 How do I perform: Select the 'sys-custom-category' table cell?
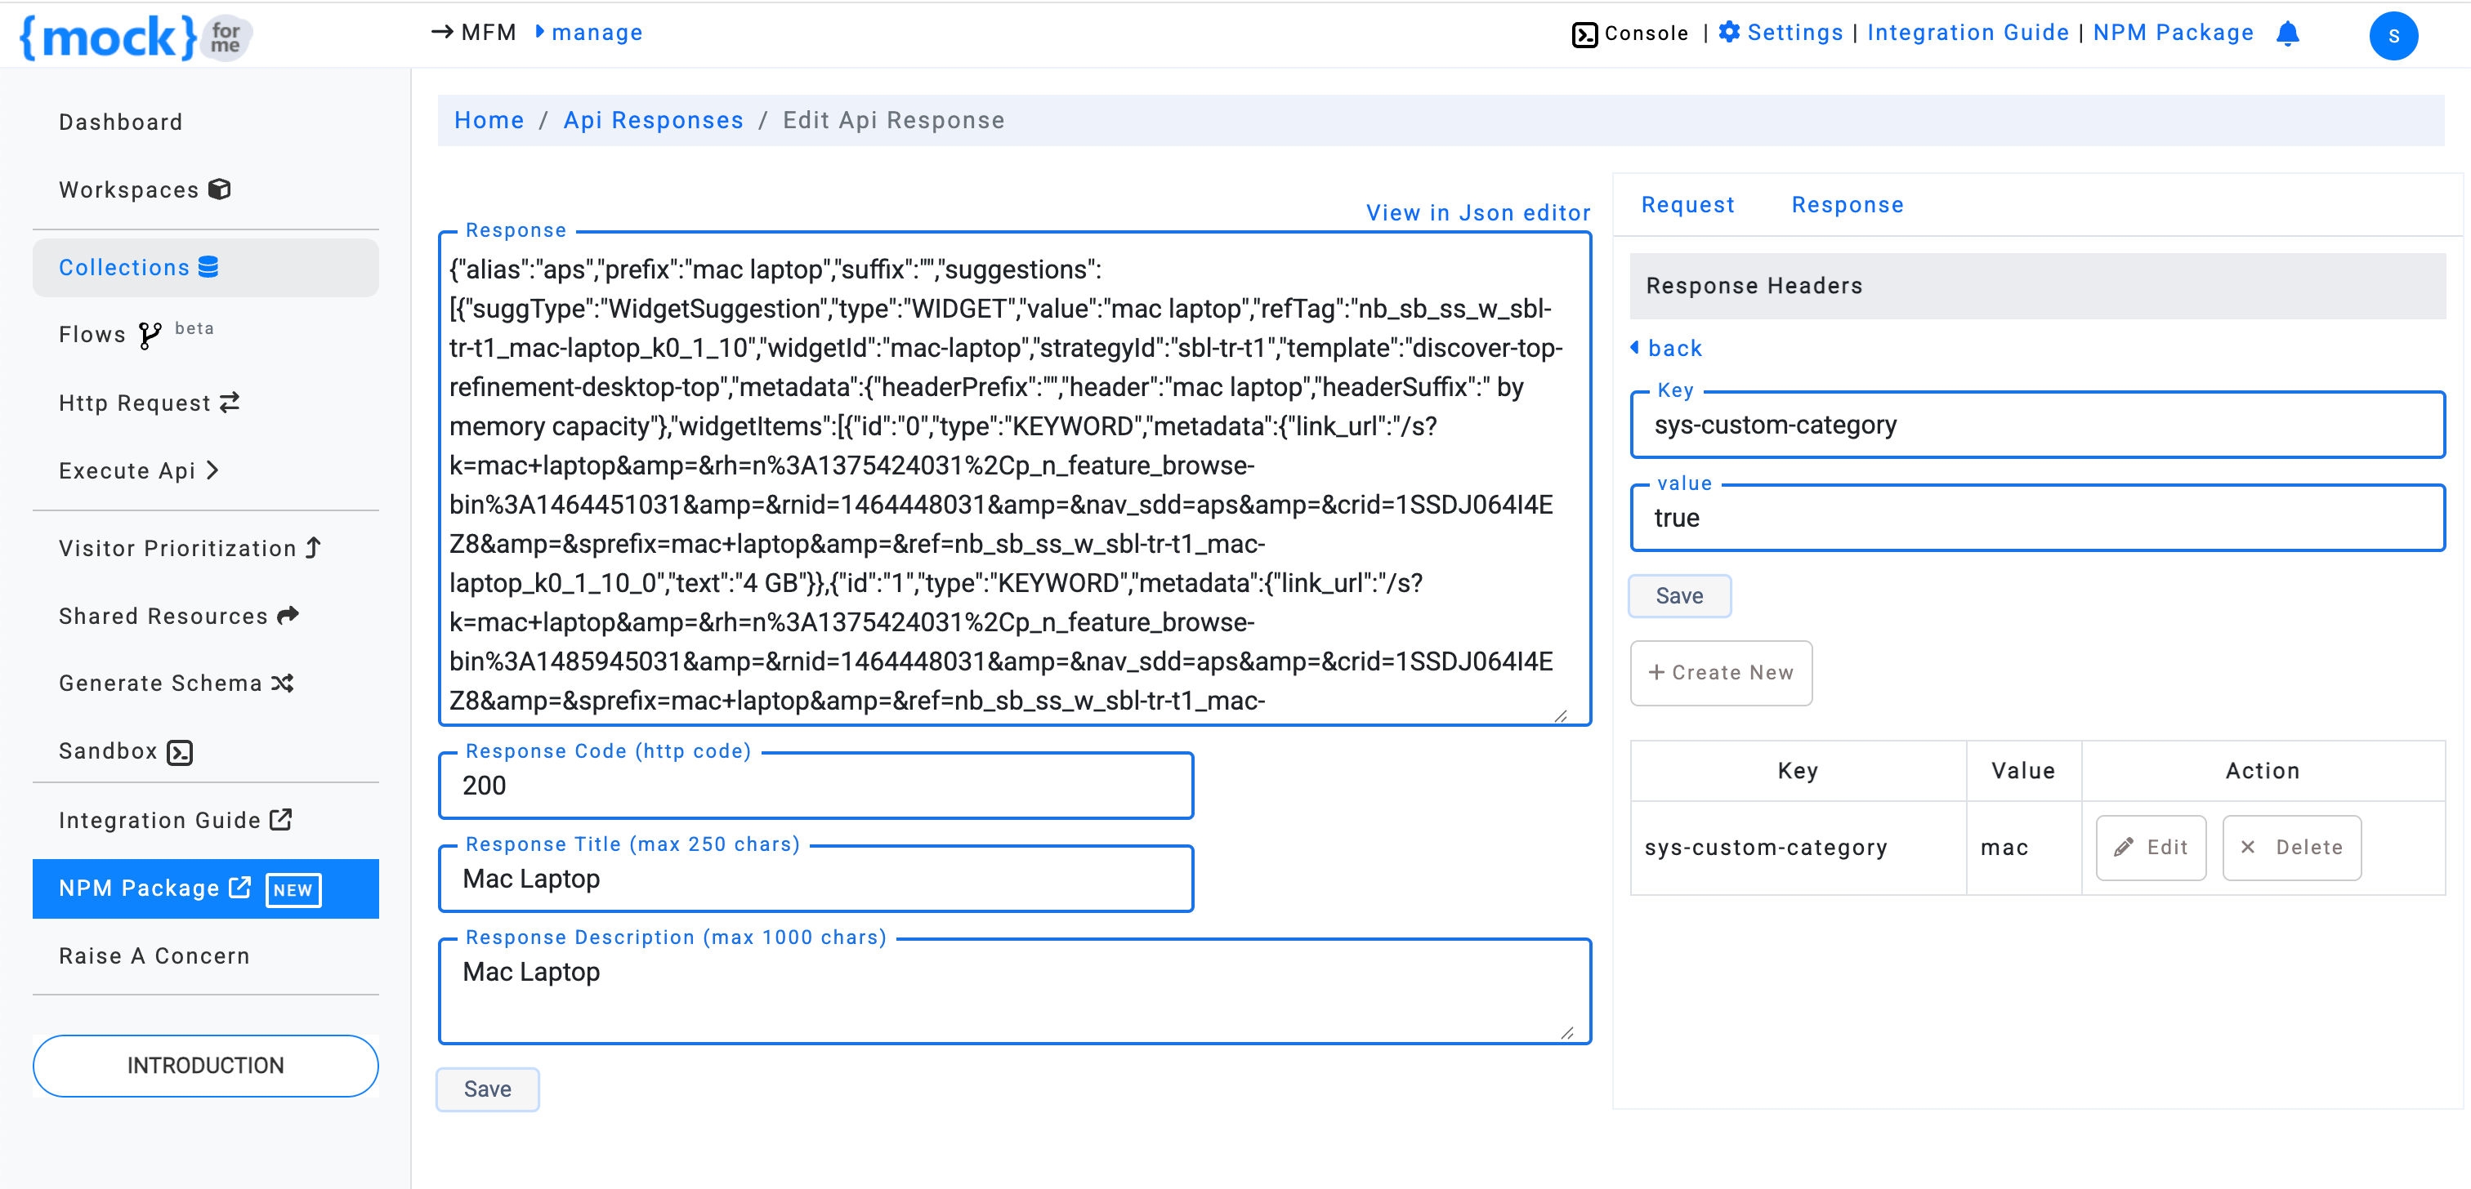1799,848
